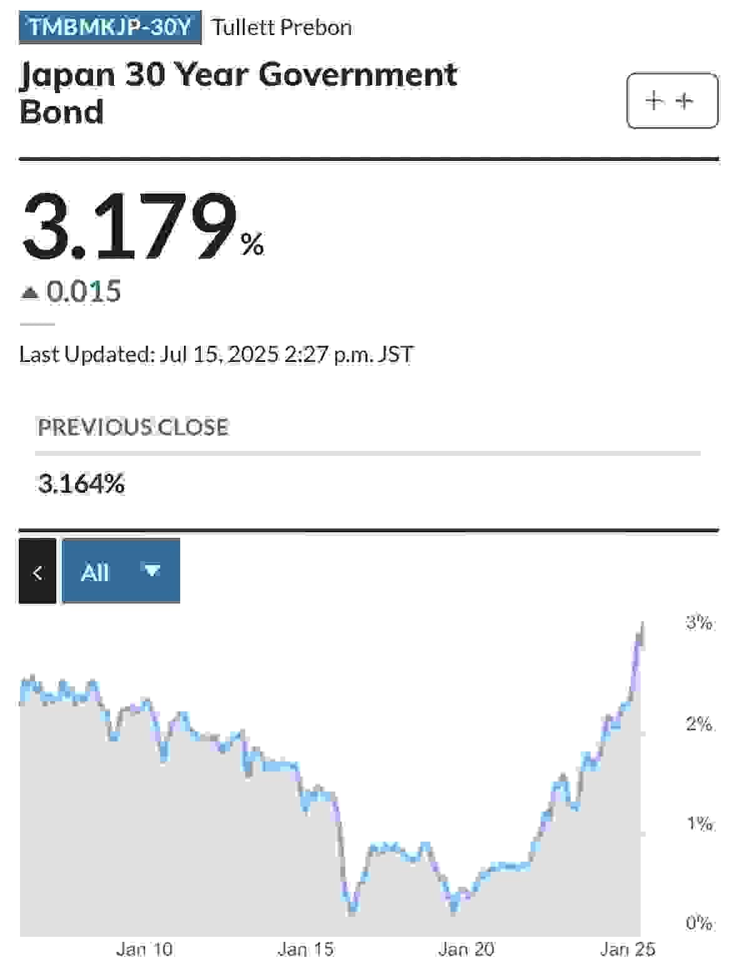The height and width of the screenshot is (965, 737).
Task: Open the All time range dropdown
Action: (x=121, y=571)
